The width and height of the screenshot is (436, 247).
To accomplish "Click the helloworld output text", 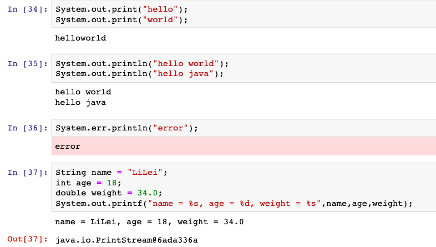I will pos(80,38).
